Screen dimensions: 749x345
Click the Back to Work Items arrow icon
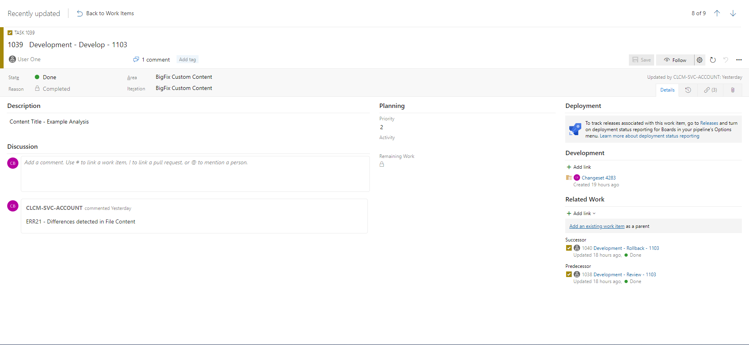[x=80, y=14]
